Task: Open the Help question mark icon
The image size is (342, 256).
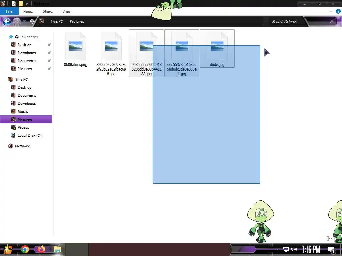Action: click(338, 11)
